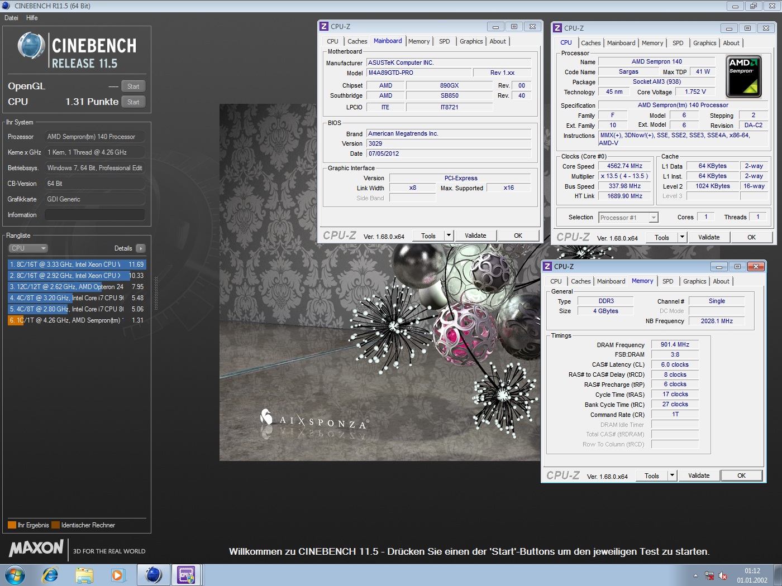Click volume muted icon in system tray
The image size is (782, 586).
723,575
